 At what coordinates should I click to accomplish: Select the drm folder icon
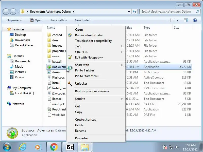tap(49, 40)
